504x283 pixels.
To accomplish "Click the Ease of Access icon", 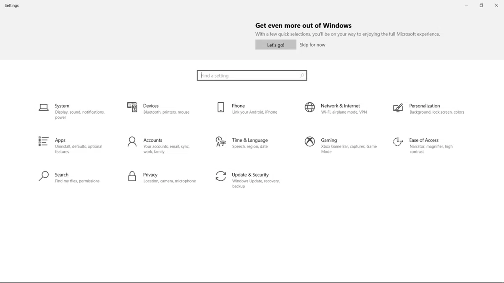I will coord(398,142).
